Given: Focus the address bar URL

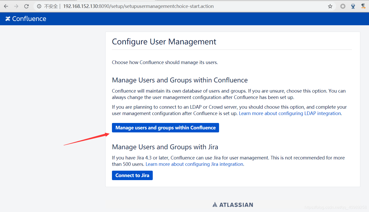Looking at the screenshot, I should coord(138,6).
